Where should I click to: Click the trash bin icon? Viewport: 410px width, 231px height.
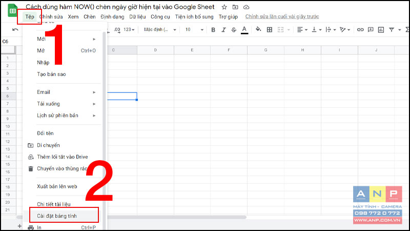pos(31,169)
